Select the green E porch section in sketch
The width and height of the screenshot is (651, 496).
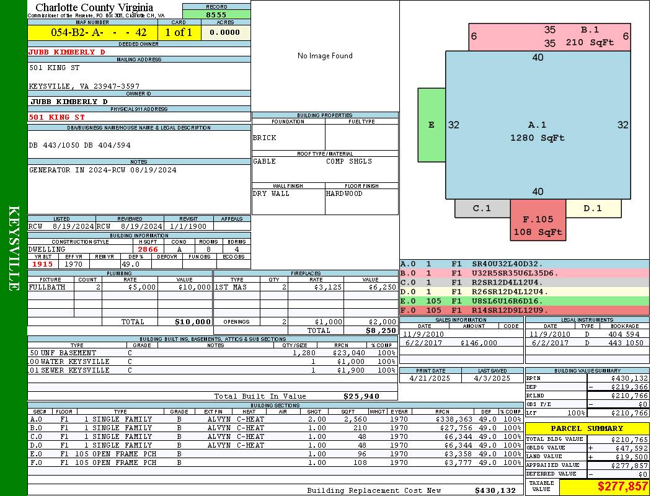pyautogui.click(x=432, y=125)
